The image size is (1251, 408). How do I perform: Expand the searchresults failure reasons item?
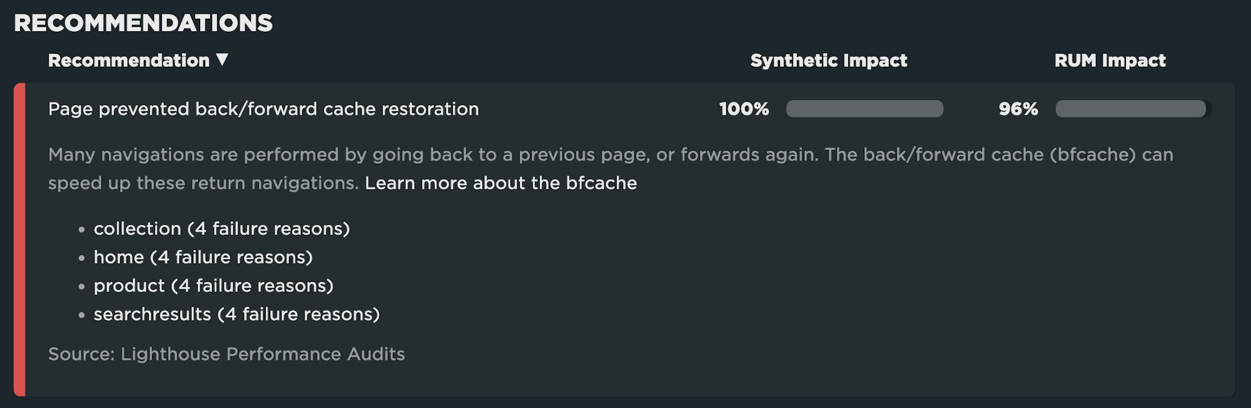236,314
